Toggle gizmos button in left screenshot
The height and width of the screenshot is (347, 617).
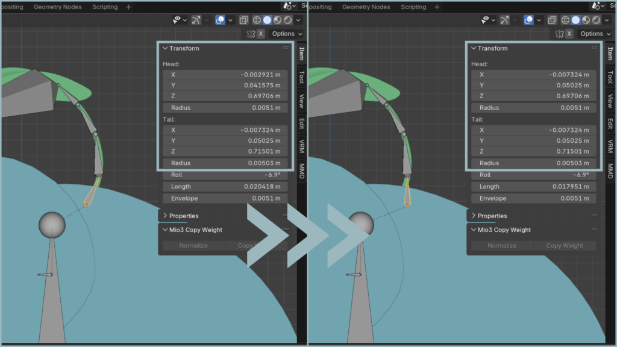tap(196, 20)
